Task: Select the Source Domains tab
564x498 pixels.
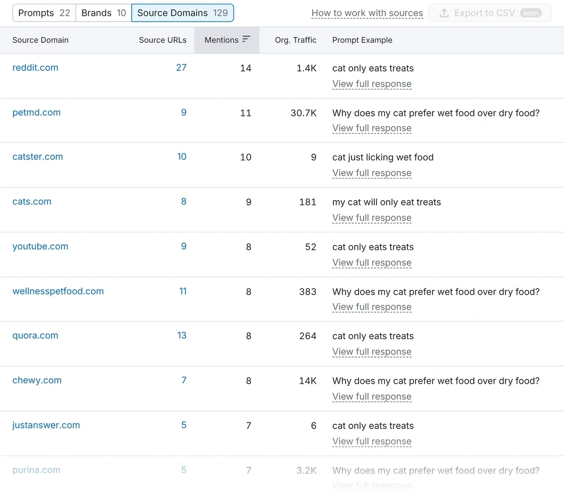Action: 182,13
